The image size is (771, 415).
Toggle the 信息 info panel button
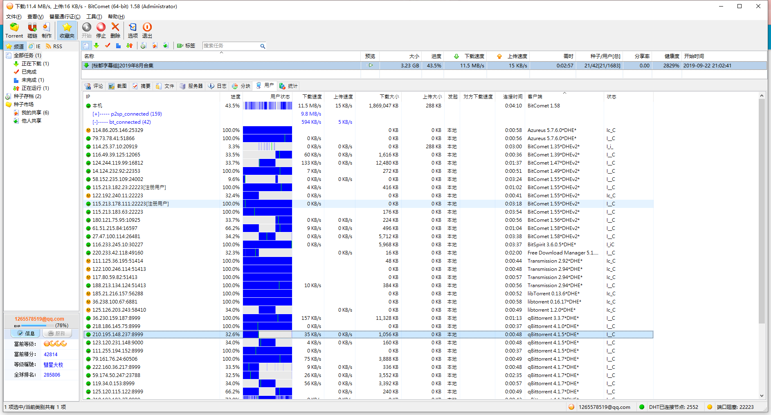coord(26,334)
